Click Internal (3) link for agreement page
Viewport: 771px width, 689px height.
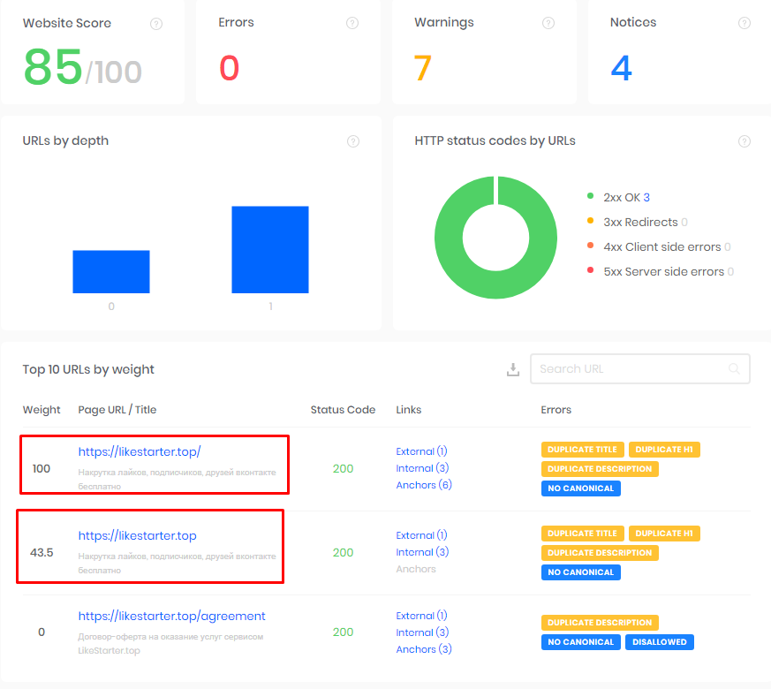point(422,632)
